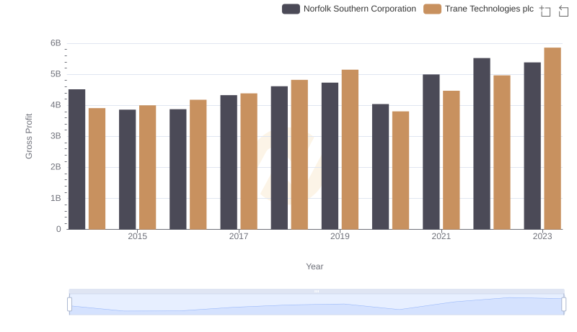
Task: Click Norfolk Southern dark bar for 2016
Action: point(178,169)
